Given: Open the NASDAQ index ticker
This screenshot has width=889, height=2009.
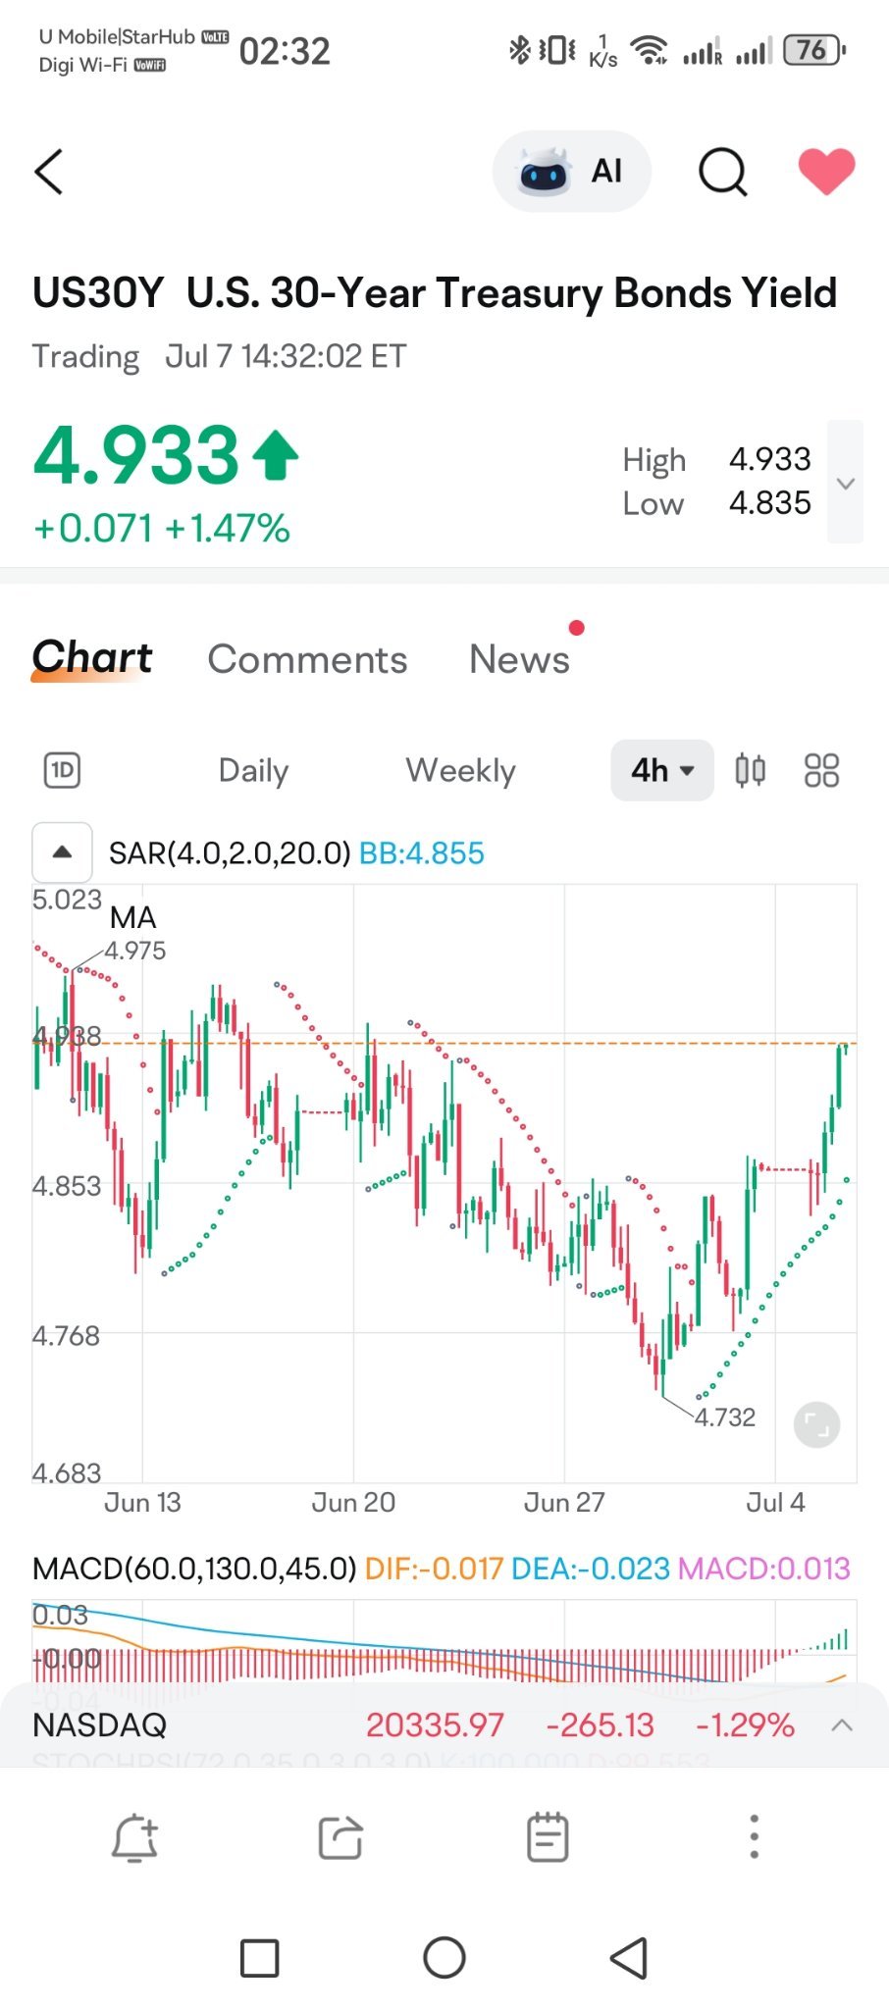Looking at the screenshot, I should [100, 1726].
